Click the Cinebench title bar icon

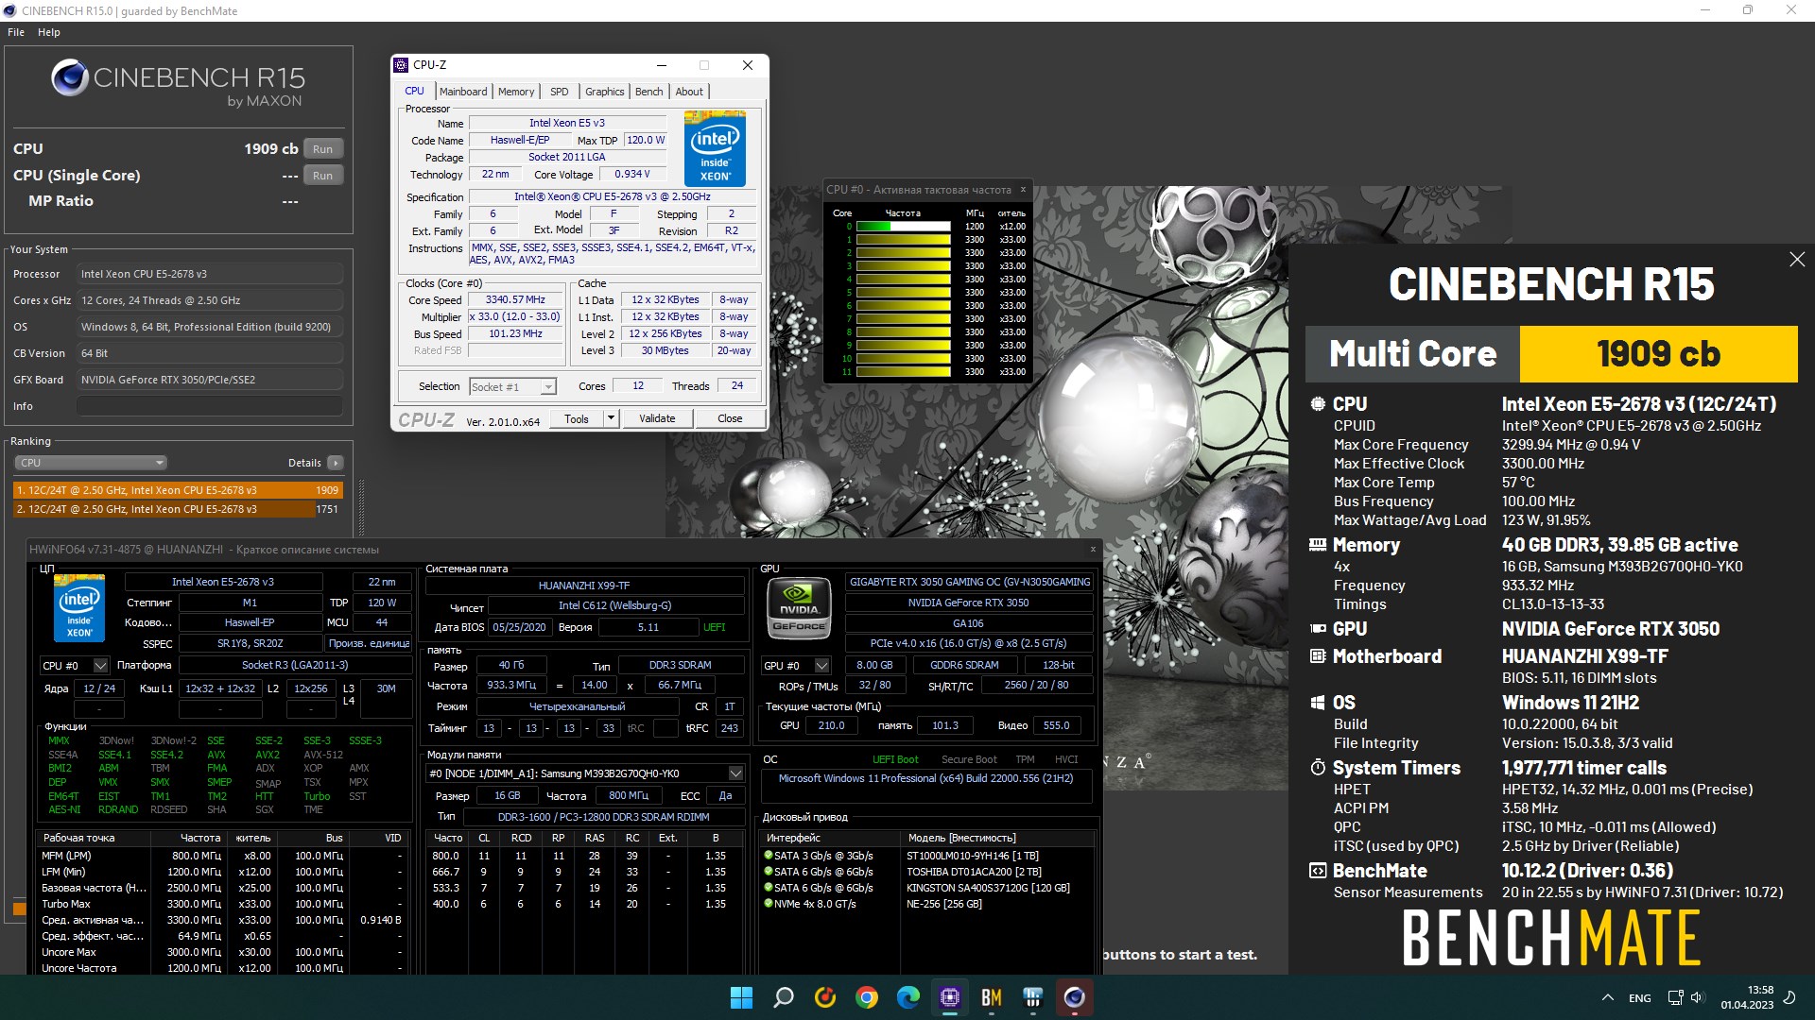coord(10,10)
